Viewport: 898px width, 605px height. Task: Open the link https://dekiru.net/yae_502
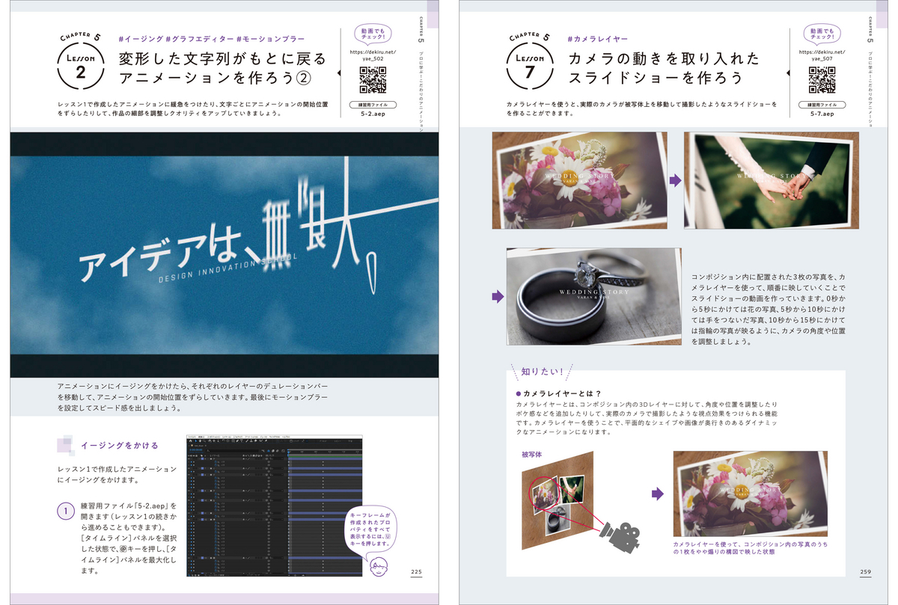pos(372,56)
